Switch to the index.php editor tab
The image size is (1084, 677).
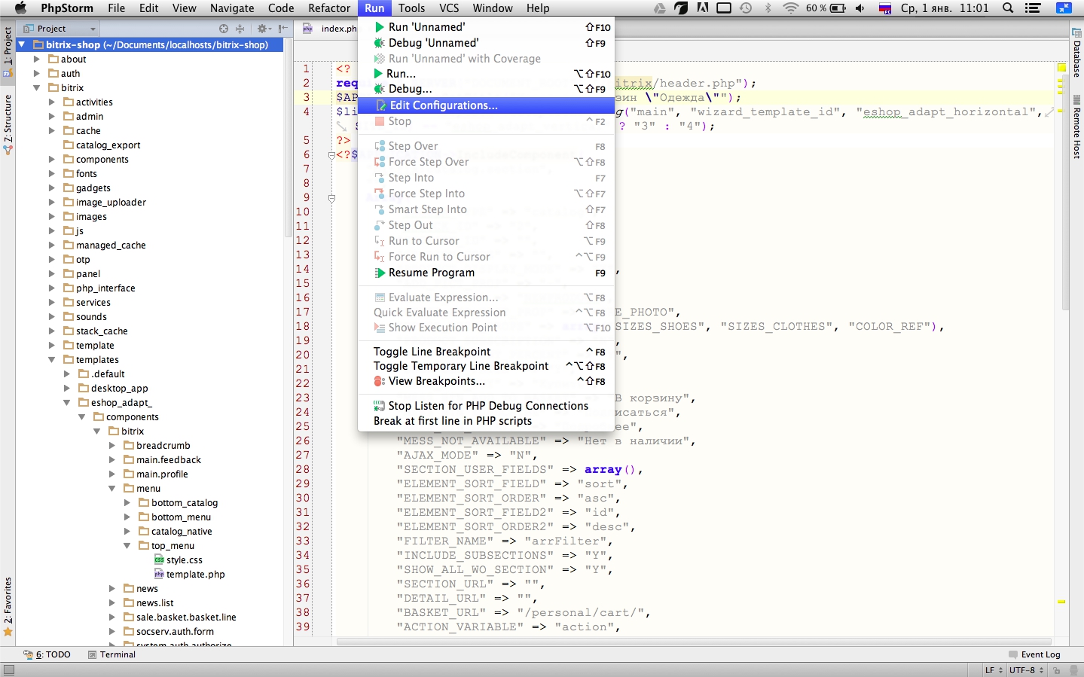(x=331, y=29)
